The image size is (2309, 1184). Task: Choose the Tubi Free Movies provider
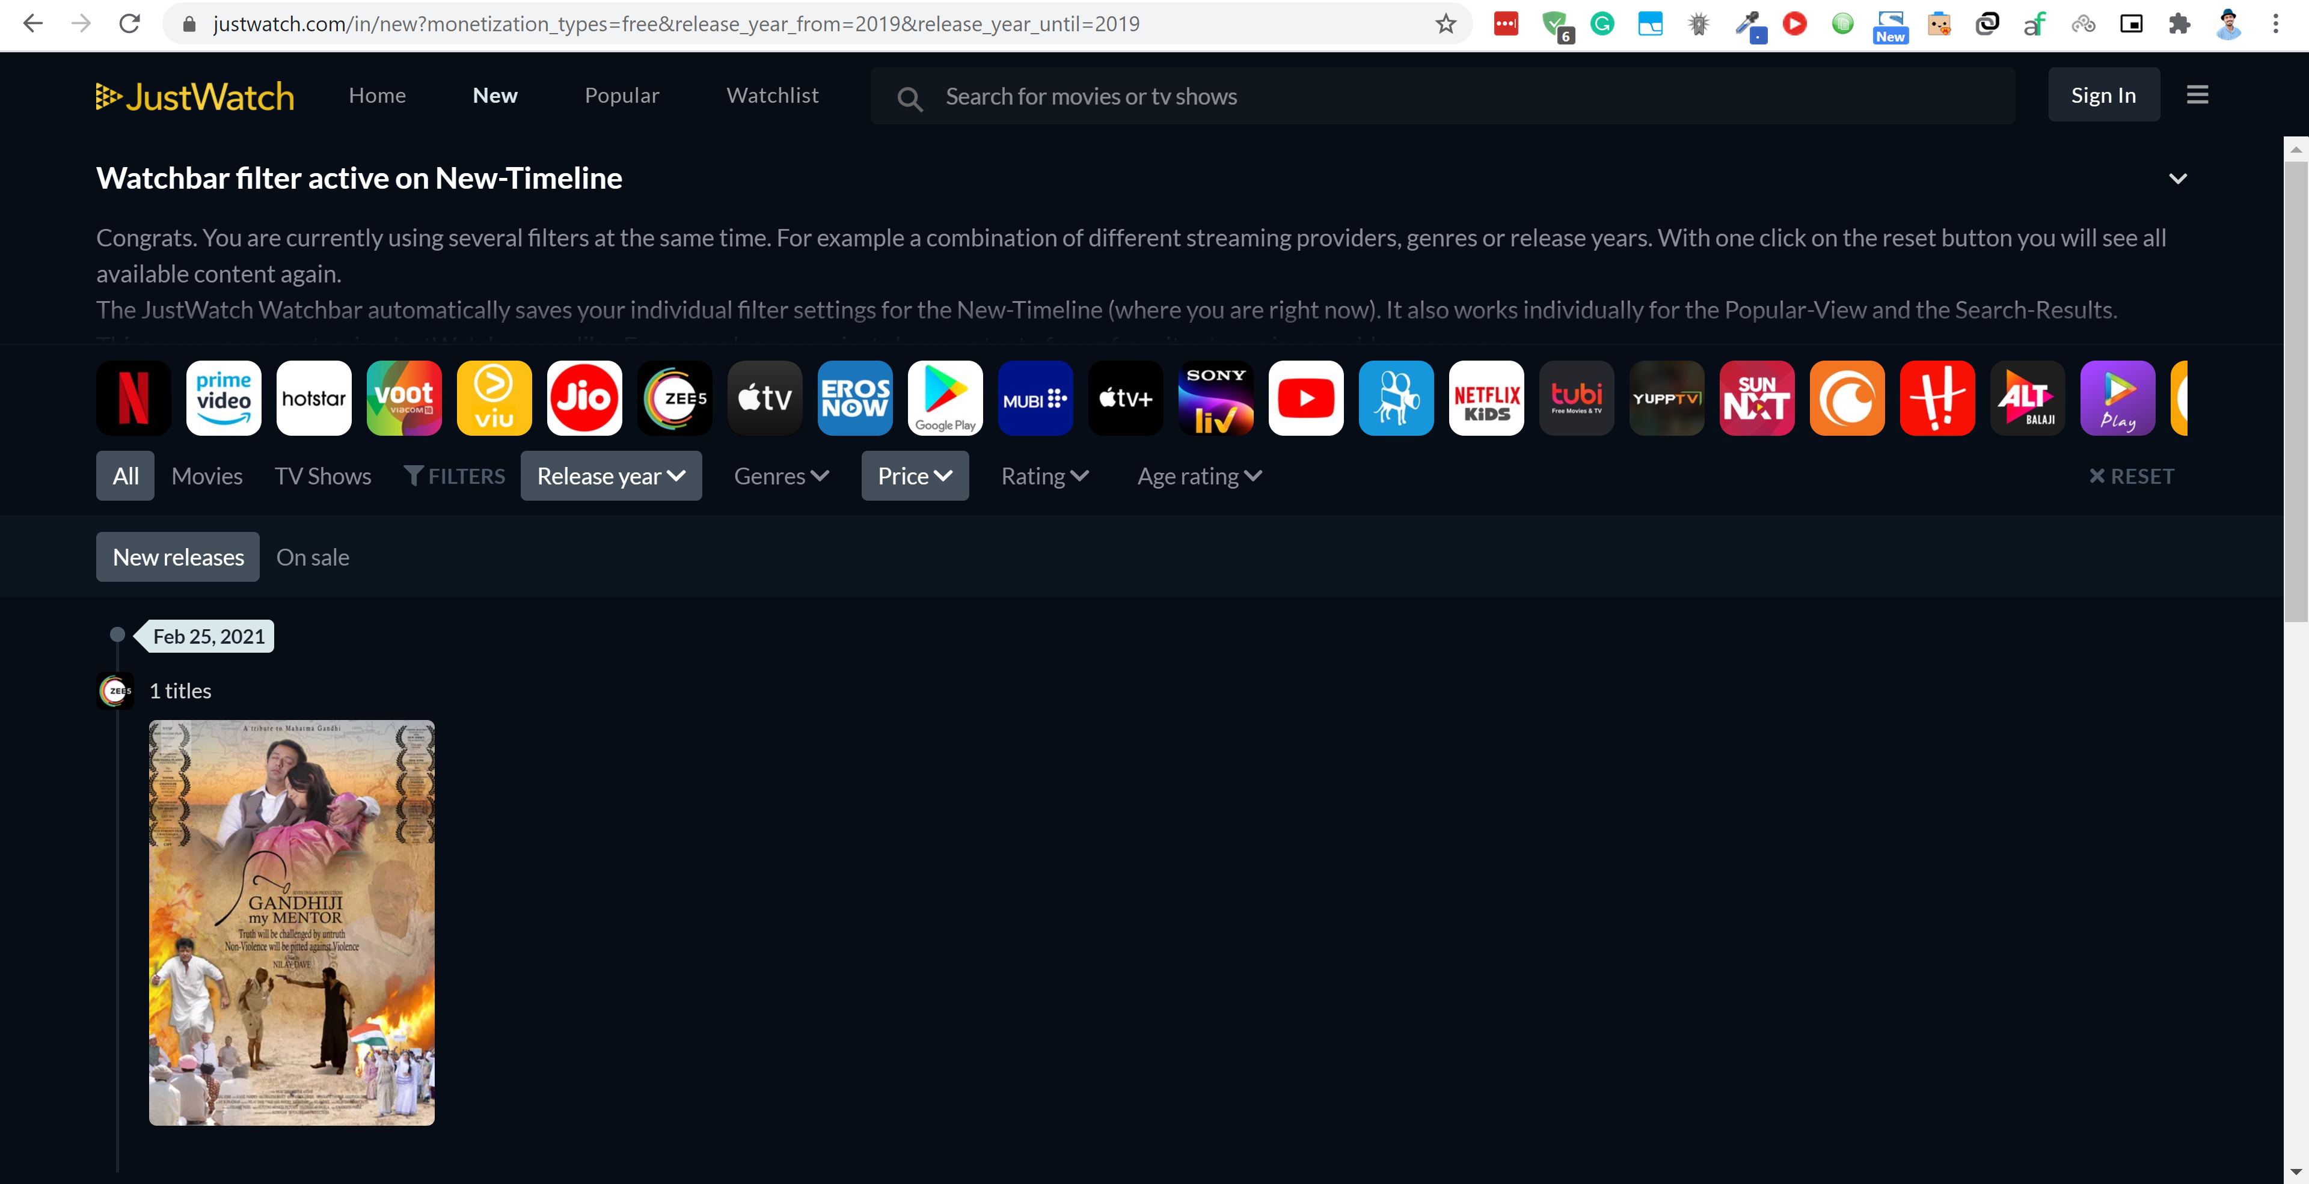coord(1577,398)
